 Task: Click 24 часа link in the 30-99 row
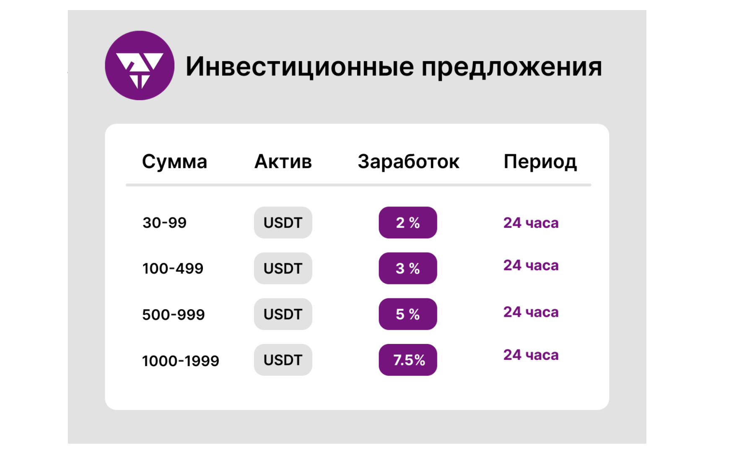531,223
